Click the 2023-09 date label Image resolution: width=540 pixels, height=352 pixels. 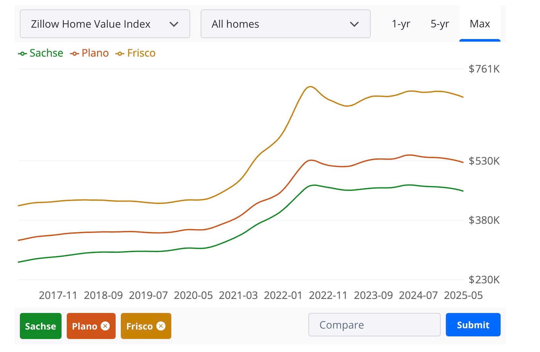[373, 295]
